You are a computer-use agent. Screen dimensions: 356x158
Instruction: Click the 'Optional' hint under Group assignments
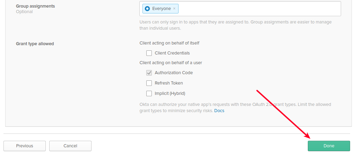tap(24, 12)
